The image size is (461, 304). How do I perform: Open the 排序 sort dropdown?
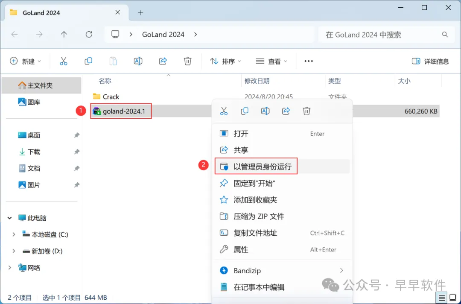pos(225,61)
